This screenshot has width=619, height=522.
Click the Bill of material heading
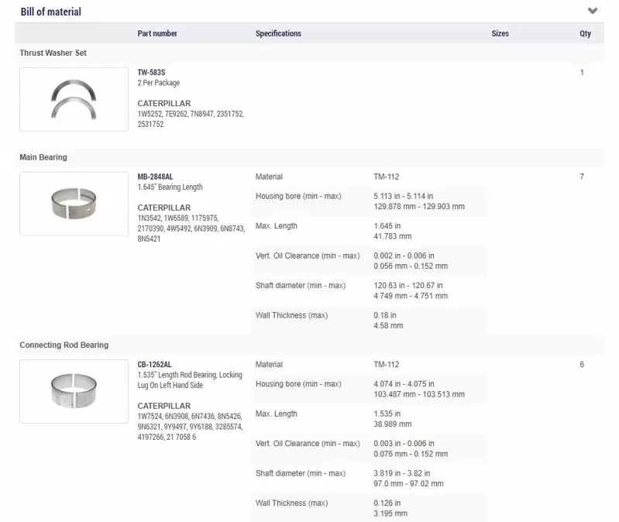click(x=51, y=12)
